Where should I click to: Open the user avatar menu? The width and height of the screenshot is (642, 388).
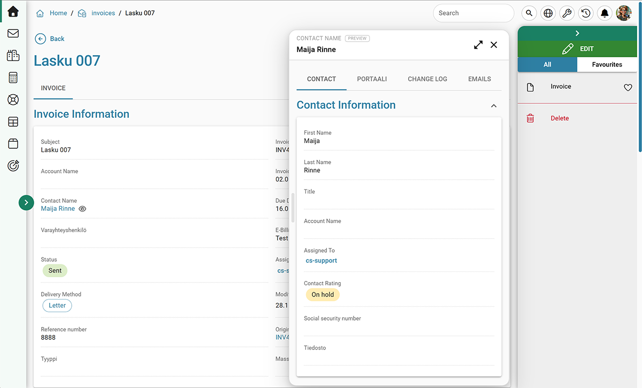624,13
